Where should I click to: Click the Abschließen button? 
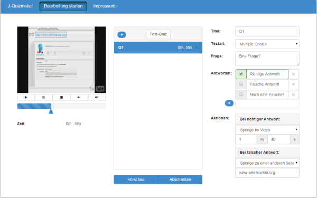[x=180, y=180]
